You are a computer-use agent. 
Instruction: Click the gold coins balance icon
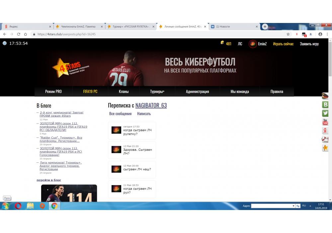point(222,43)
